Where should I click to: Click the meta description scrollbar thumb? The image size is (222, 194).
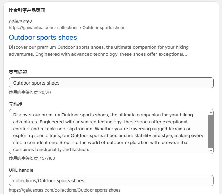(x=211, y=131)
